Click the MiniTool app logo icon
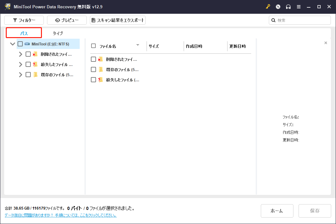The height and width of the screenshot is (224, 336). point(8,7)
